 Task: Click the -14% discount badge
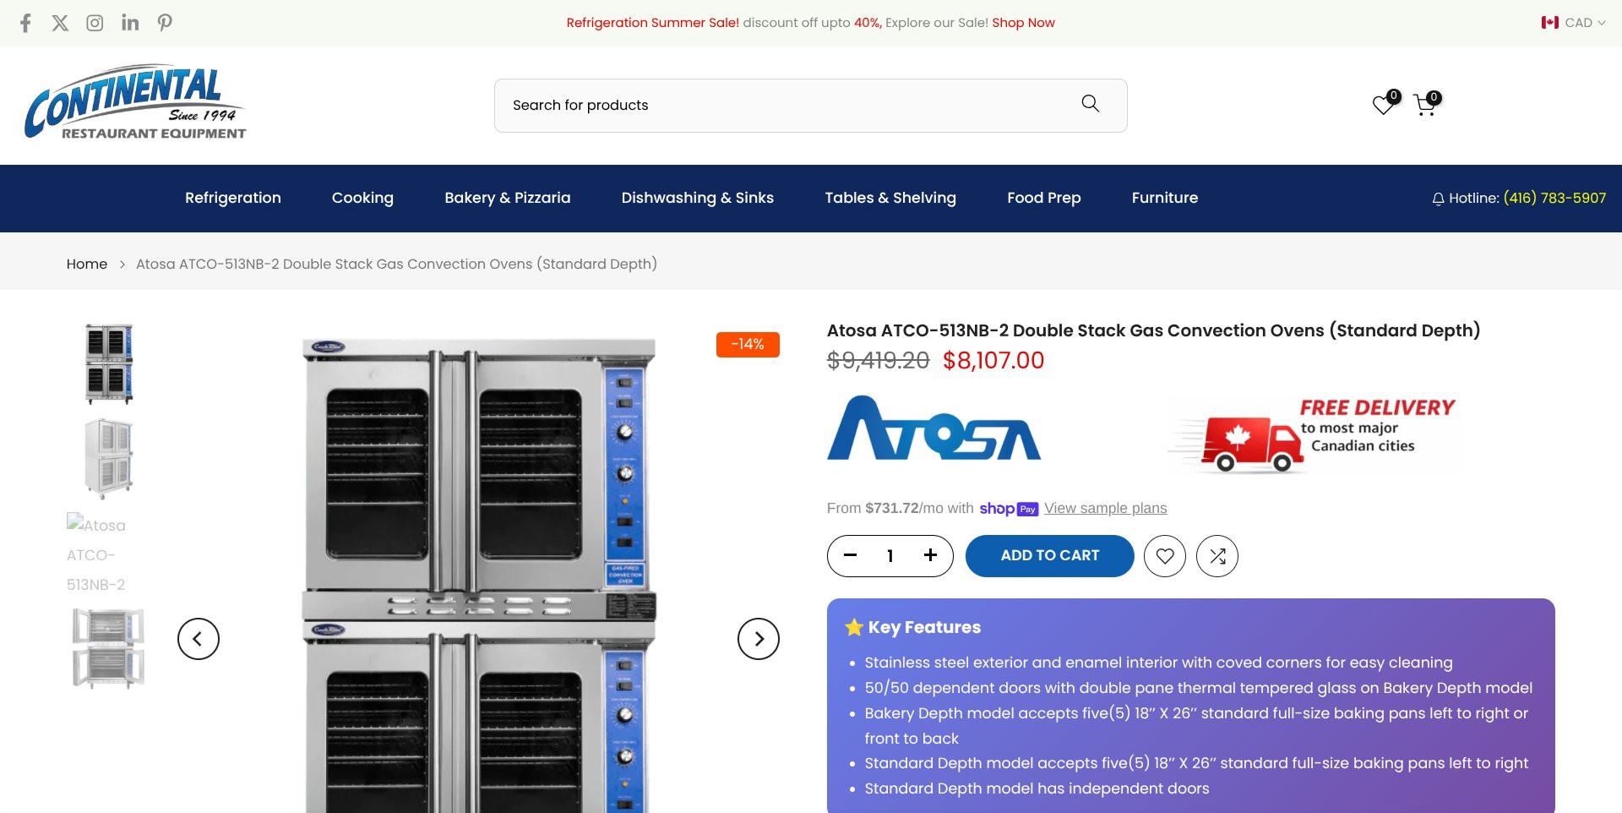pyautogui.click(x=748, y=344)
